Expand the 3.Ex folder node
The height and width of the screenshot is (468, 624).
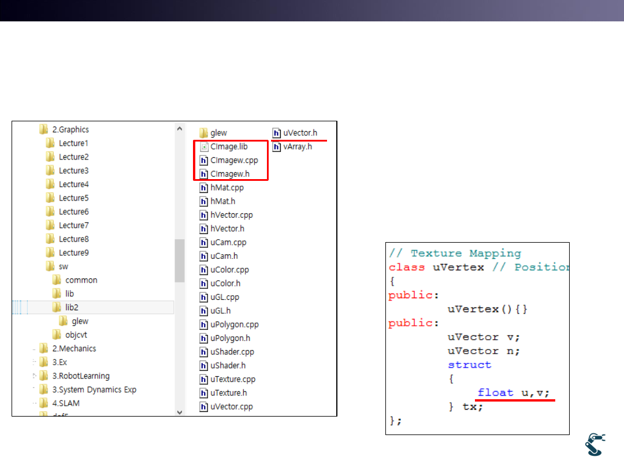(34, 362)
